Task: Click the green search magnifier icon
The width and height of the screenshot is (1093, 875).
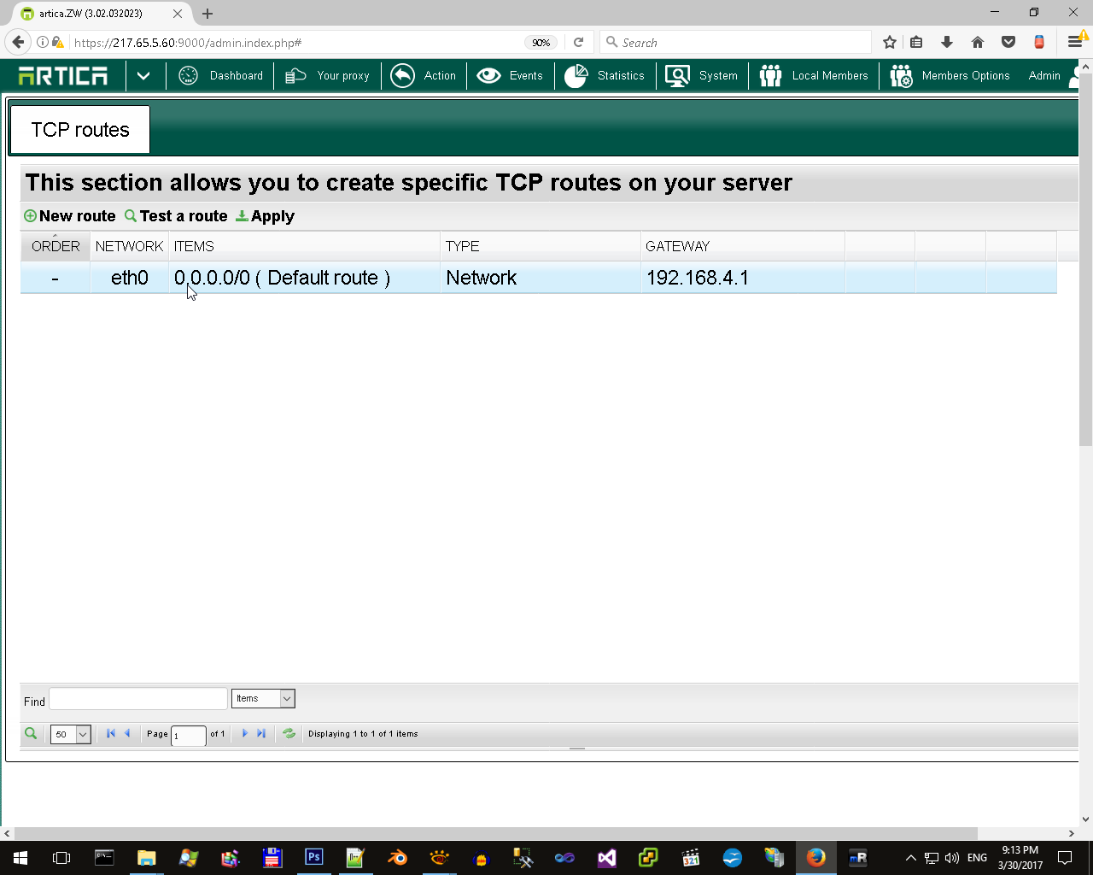Action: tap(31, 733)
